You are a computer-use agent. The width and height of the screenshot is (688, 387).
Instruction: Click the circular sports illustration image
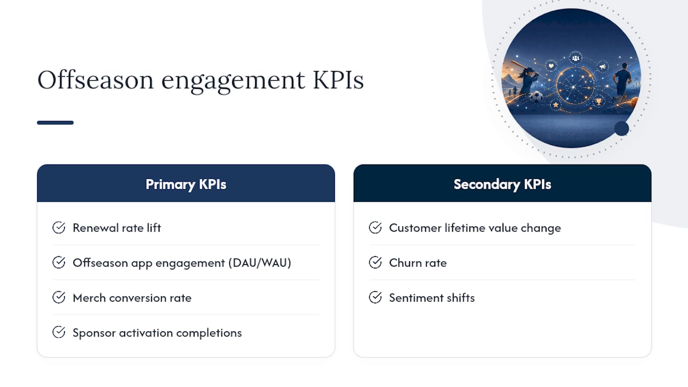tap(571, 78)
